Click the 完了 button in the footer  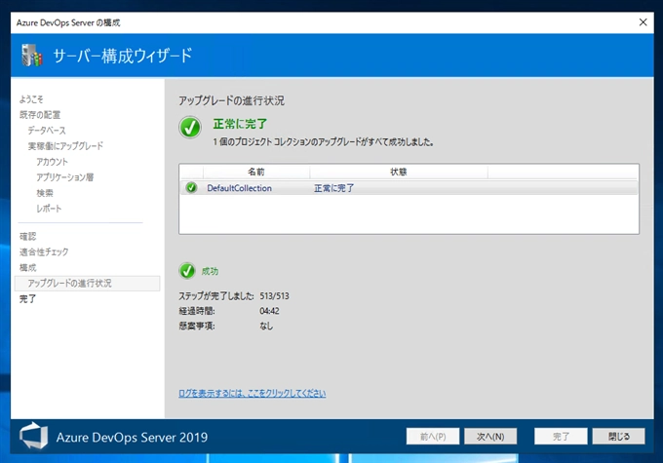pos(561,437)
